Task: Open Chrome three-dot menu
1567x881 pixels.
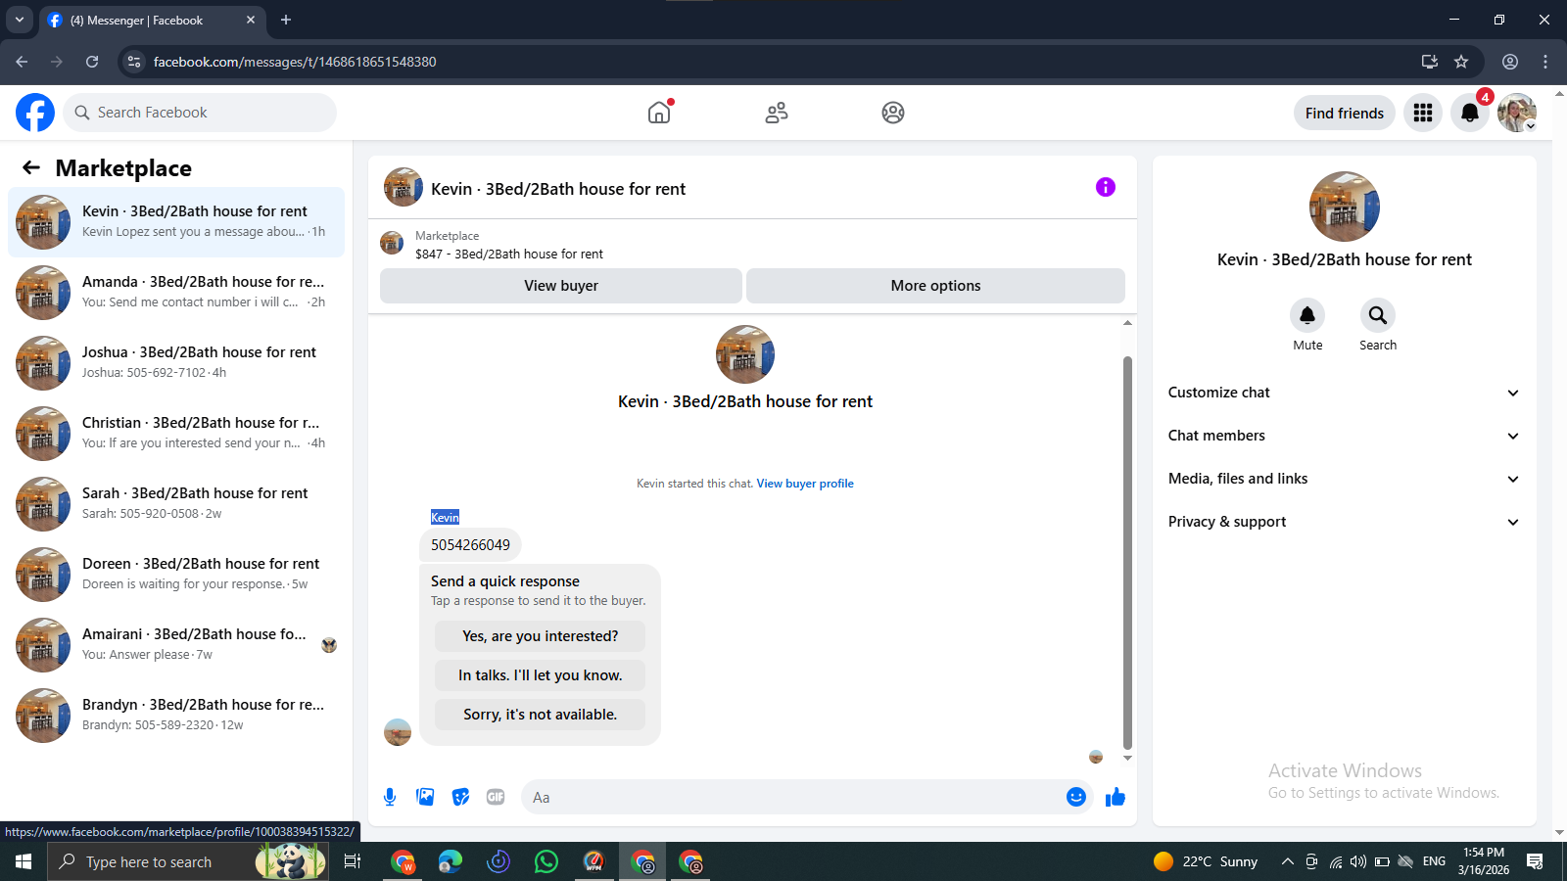Action: pos(1545,62)
